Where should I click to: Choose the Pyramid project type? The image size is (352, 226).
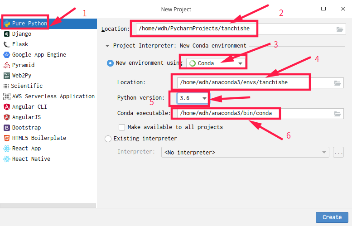48,65
